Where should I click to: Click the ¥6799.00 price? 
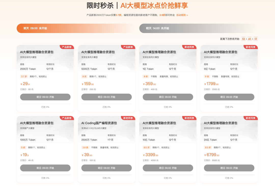(x=212, y=155)
